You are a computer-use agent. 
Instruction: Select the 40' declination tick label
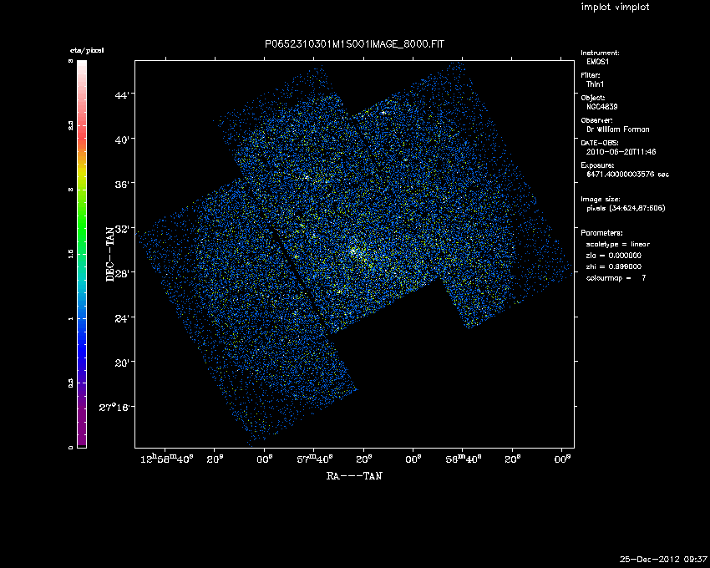point(122,140)
